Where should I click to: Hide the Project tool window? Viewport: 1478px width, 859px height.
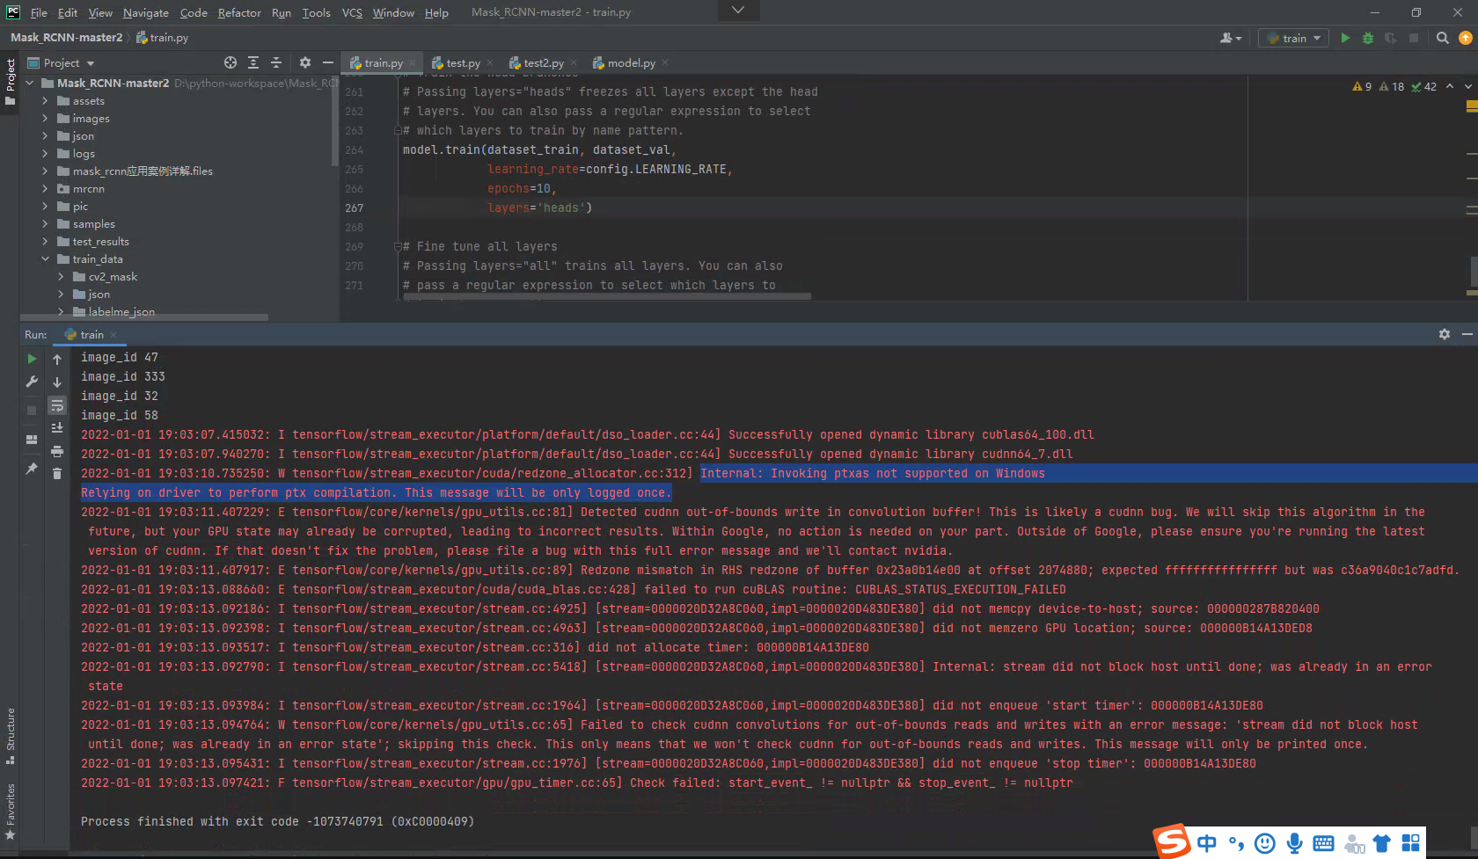point(328,62)
